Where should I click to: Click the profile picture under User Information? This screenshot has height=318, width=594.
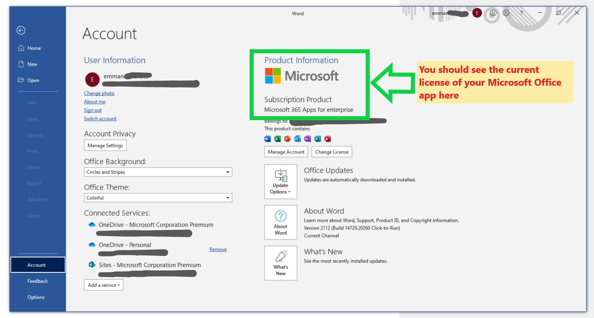click(x=92, y=79)
